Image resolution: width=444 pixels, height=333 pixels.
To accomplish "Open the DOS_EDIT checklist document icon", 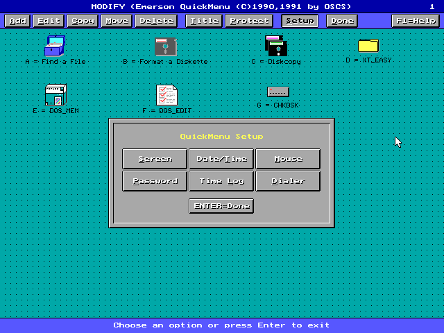I will click(166, 95).
